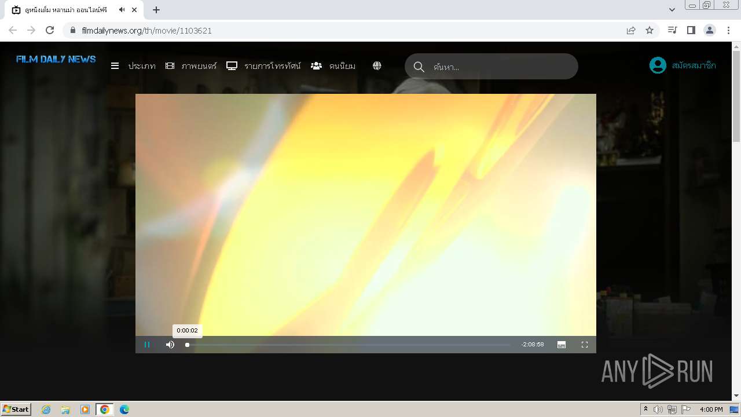Click the user account avatar icon
Screen dimensions: 741x417
click(x=658, y=65)
